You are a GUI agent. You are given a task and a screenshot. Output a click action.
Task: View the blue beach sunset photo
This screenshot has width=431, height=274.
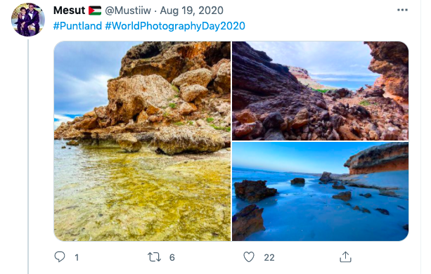point(320,192)
